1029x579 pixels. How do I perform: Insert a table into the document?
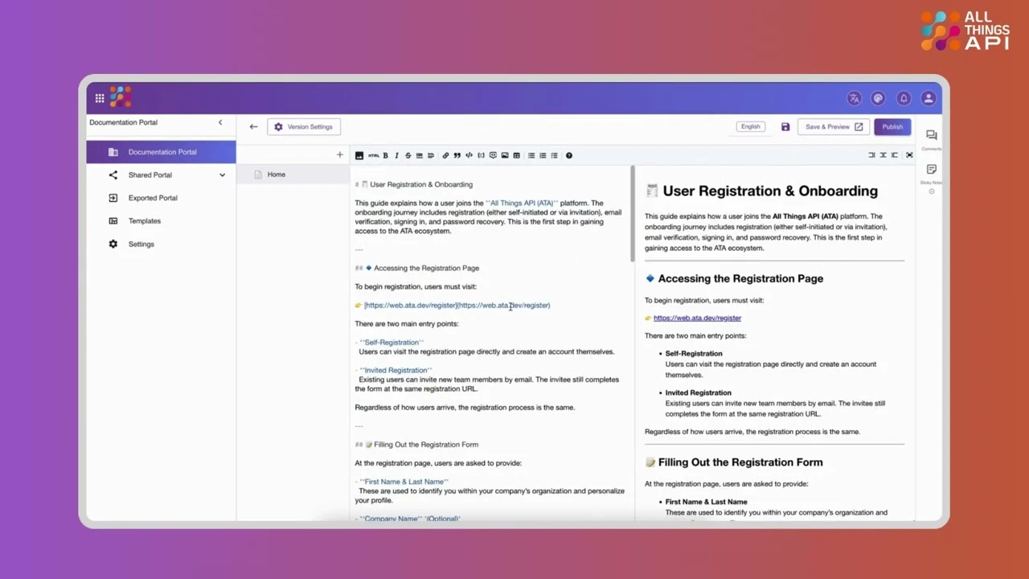pyautogui.click(x=515, y=155)
